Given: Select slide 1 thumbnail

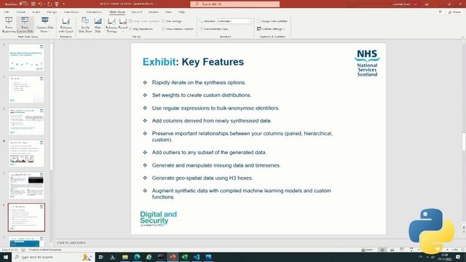Looking at the screenshot, I should [26, 57].
